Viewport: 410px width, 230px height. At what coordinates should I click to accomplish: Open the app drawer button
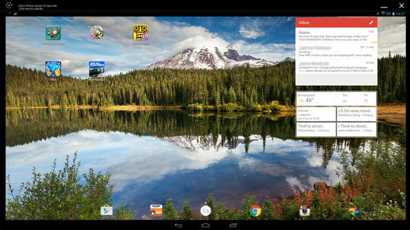[206, 210]
